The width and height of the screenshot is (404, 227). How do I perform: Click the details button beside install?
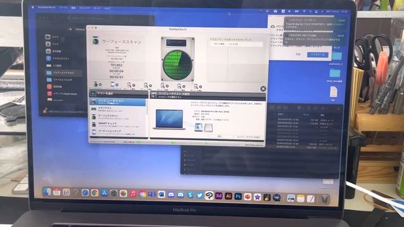point(298,54)
